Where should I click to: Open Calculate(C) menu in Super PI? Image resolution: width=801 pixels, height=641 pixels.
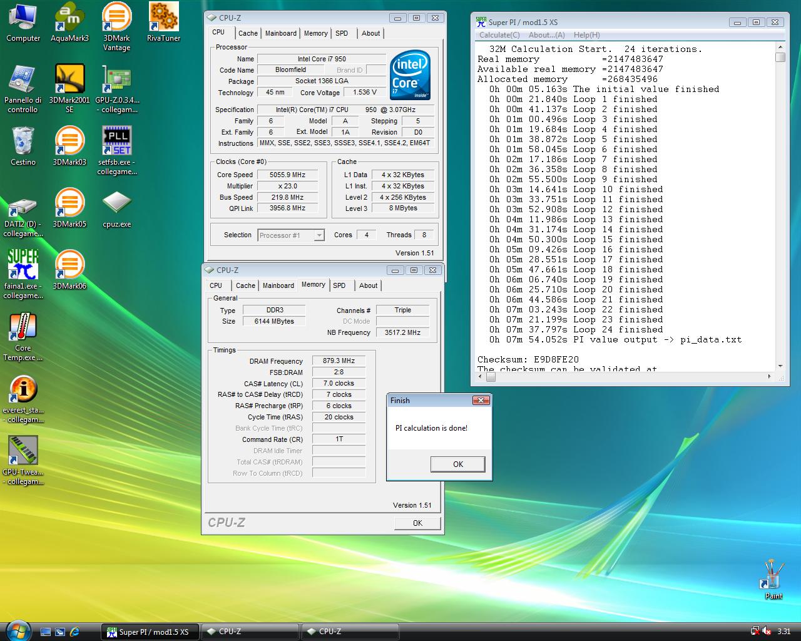499,35
